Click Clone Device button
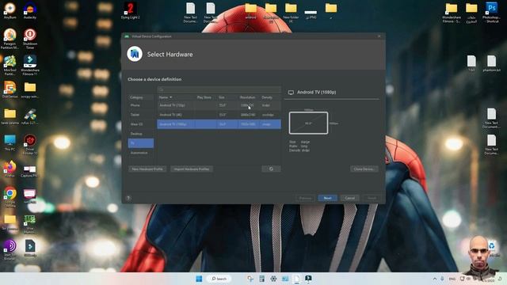The width and height of the screenshot is (507, 285). point(364,169)
